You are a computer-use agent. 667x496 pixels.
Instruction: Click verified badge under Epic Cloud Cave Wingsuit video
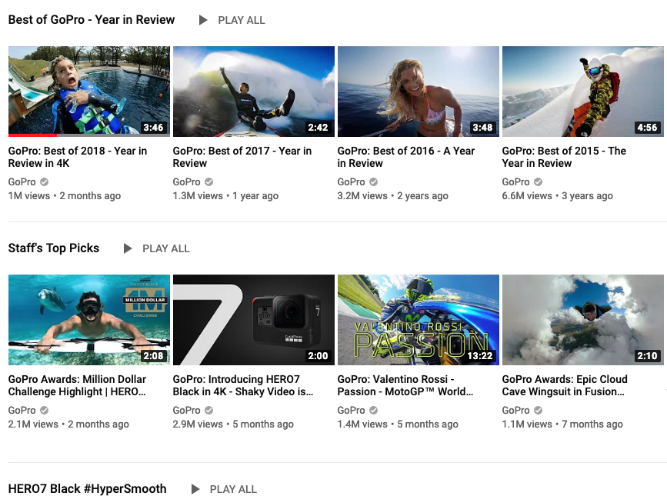coord(538,410)
